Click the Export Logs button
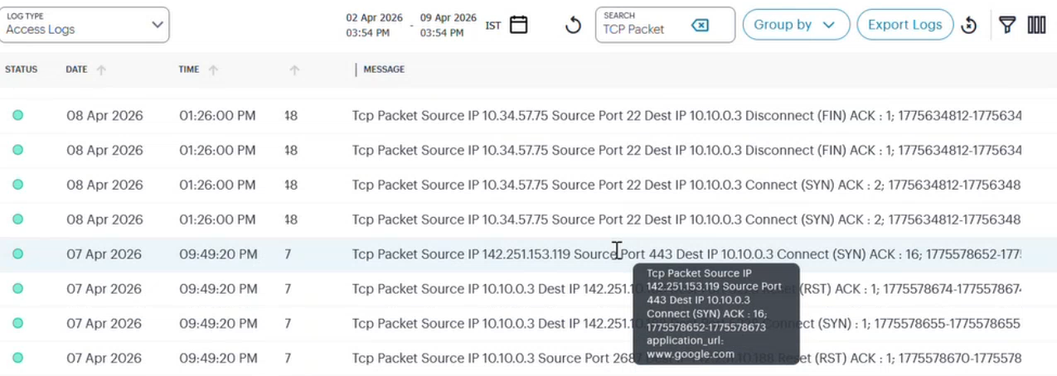This screenshot has height=376, width=1057. (904, 25)
